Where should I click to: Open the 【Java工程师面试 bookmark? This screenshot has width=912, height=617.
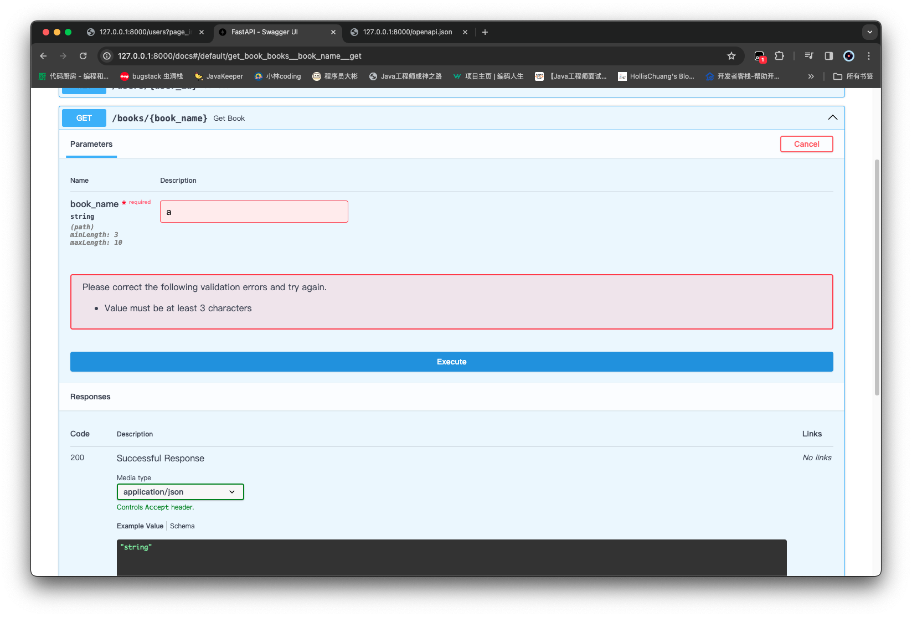click(x=571, y=76)
